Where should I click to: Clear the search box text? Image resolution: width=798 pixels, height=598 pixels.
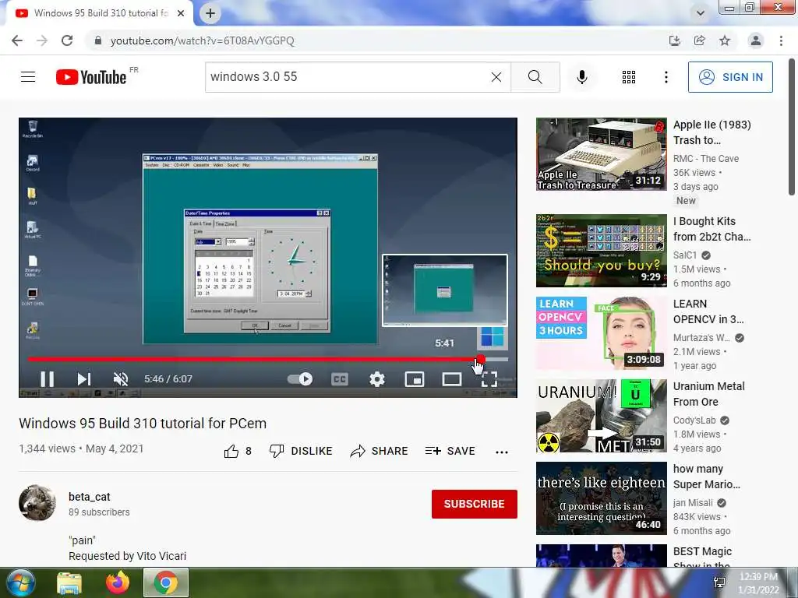point(496,77)
